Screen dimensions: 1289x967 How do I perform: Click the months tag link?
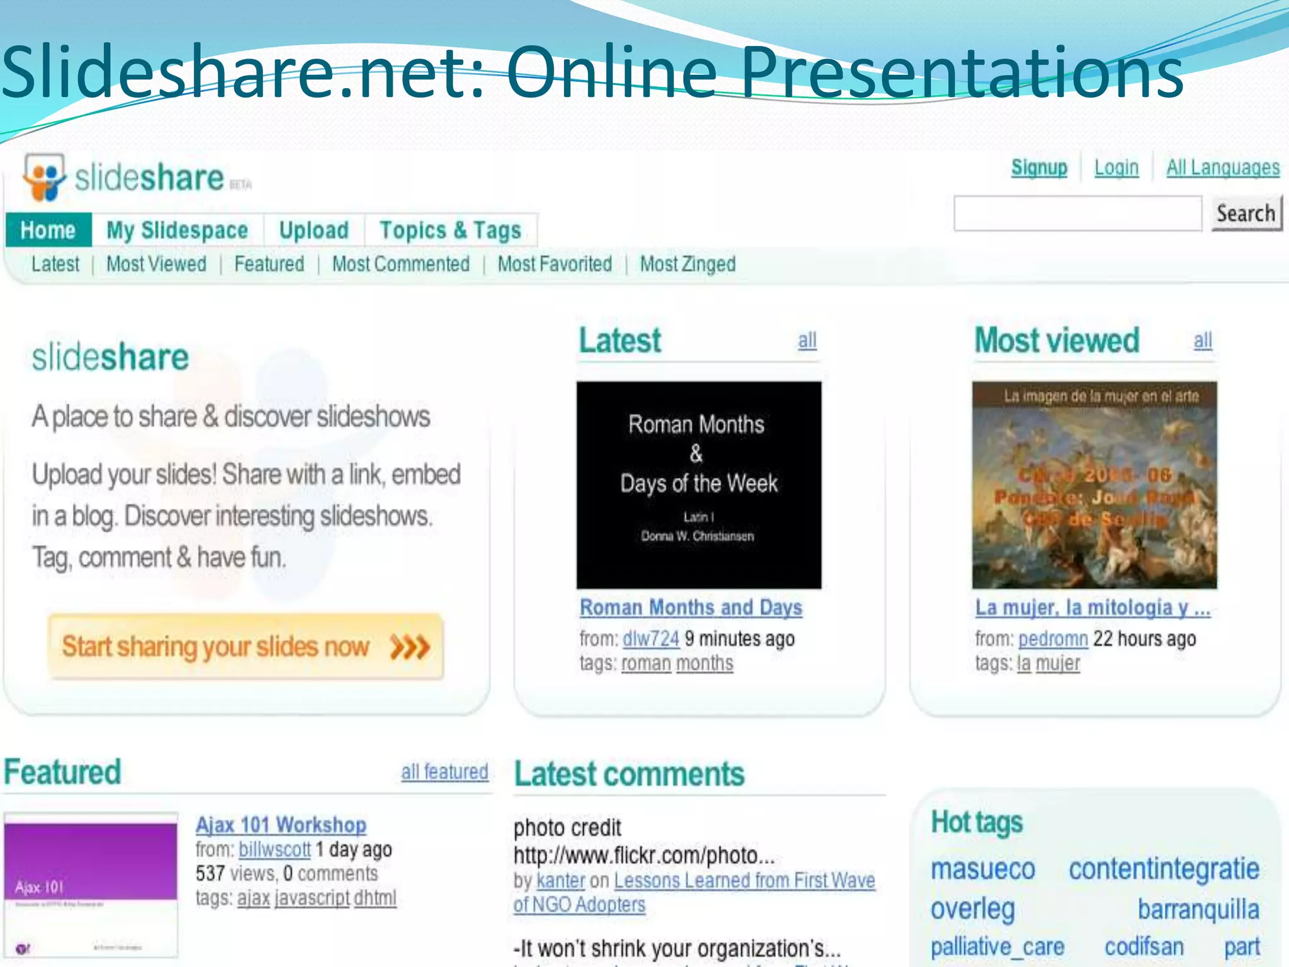click(705, 664)
